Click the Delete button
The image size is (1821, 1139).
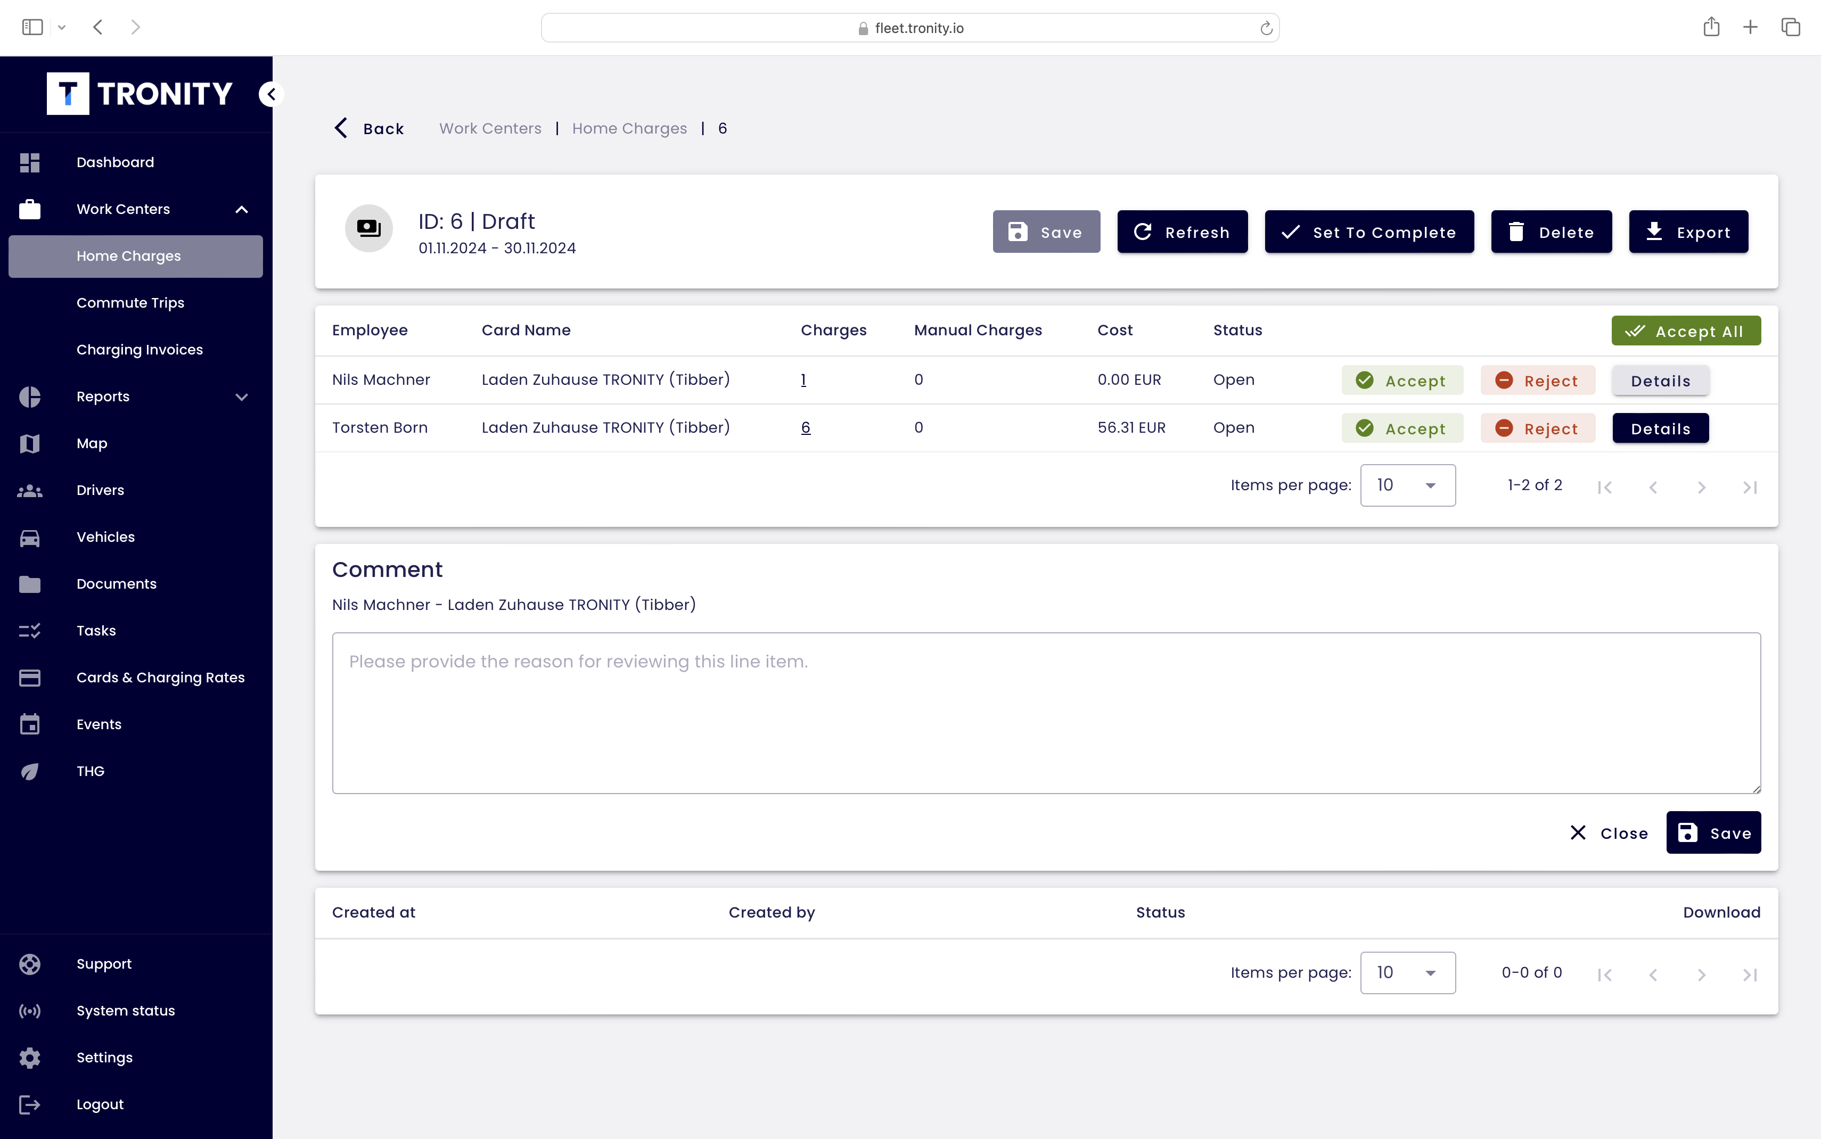point(1551,232)
